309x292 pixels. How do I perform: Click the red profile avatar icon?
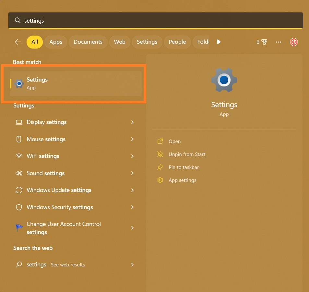tap(294, 42)
